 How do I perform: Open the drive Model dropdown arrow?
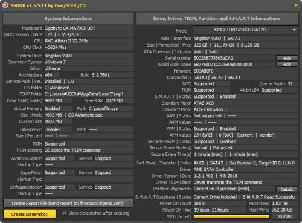pos(294,30)
